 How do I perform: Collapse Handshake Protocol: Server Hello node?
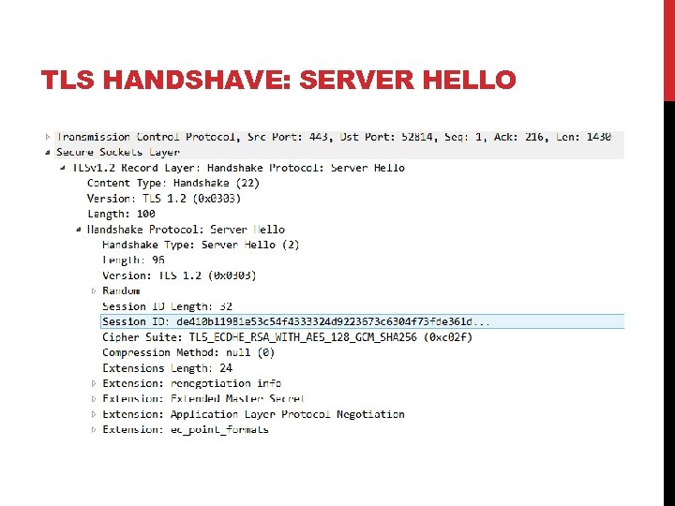(x=79, y=230)
